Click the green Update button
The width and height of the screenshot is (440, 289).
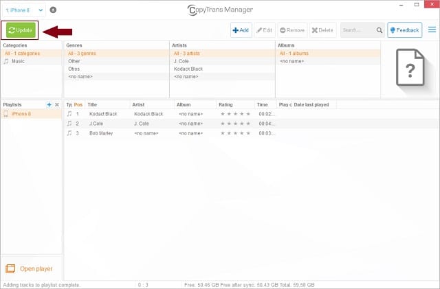click(x=21, y=30)
